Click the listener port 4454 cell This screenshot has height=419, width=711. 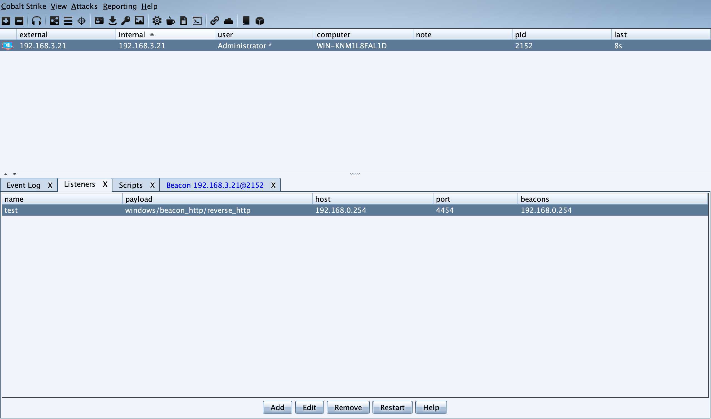click(475, 211)
